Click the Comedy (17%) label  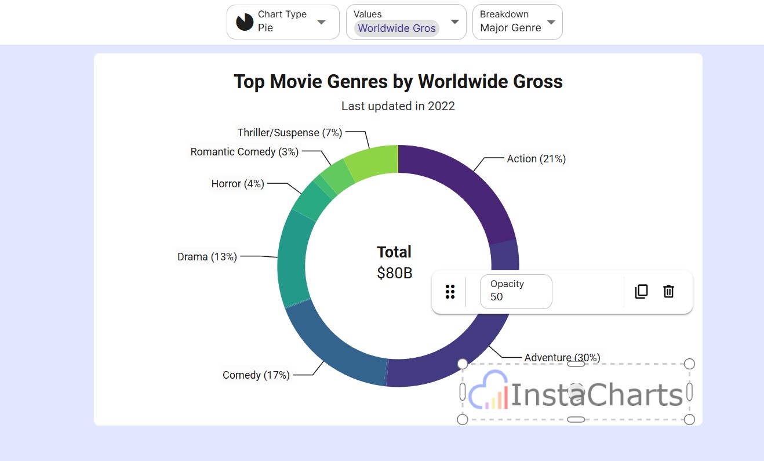click(x=256, y=375)
